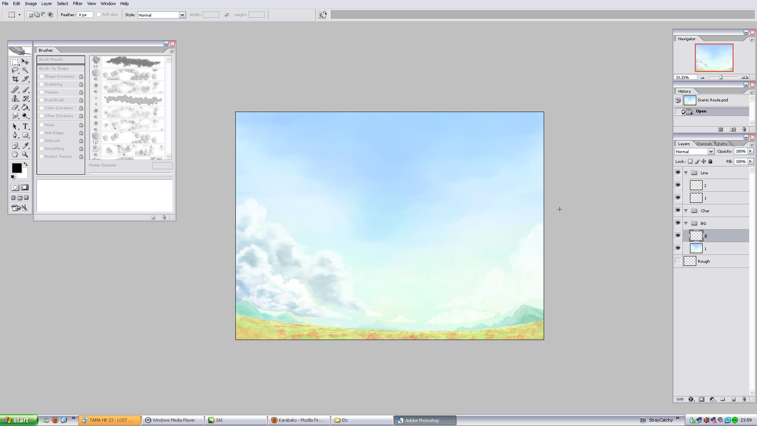
Task: Choose the Zoom magnifier tool
Action: click(25, 155)
